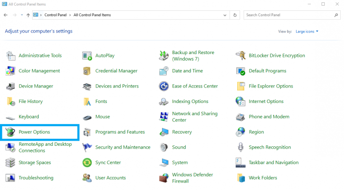Open the Work Folders icon
Screen dimensions: 344x191
(x=241, y=178)
